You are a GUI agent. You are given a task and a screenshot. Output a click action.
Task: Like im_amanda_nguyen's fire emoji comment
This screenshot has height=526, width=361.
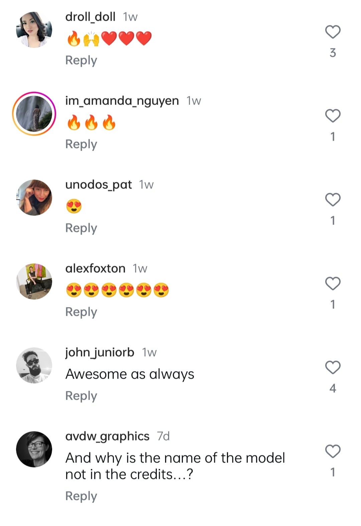click(333, 116)
